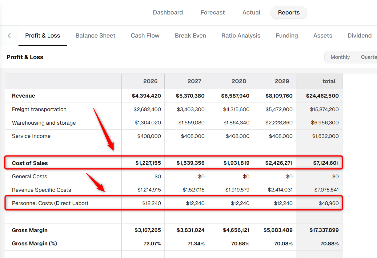Go to the Dividend tab

pos(360,36)
